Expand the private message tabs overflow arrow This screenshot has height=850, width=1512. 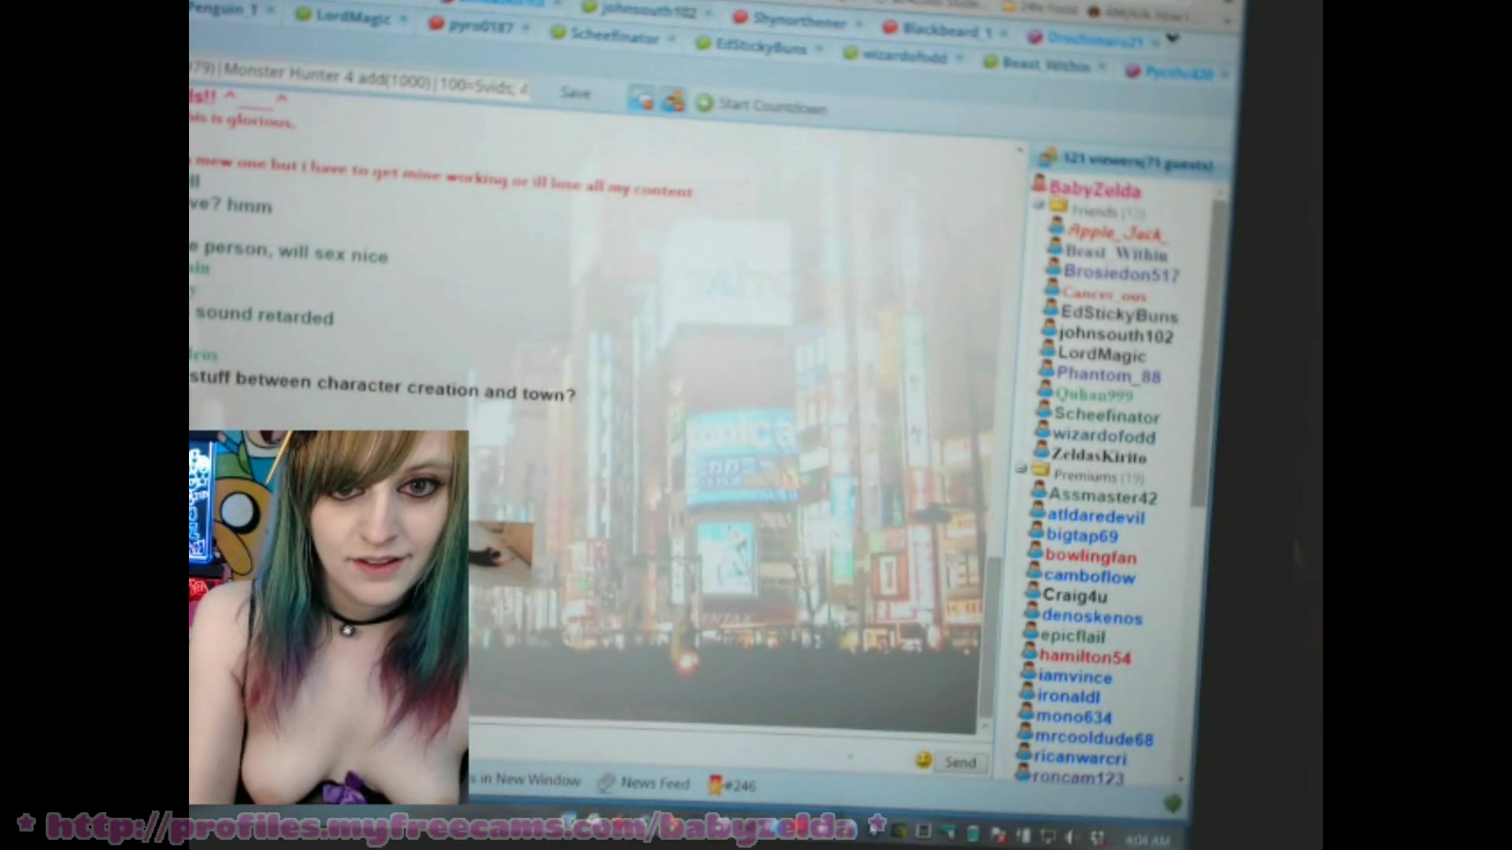(x=1173, y=38)
